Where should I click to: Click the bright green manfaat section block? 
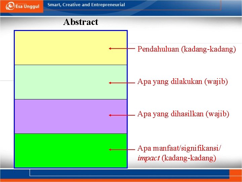click(71, 151)
